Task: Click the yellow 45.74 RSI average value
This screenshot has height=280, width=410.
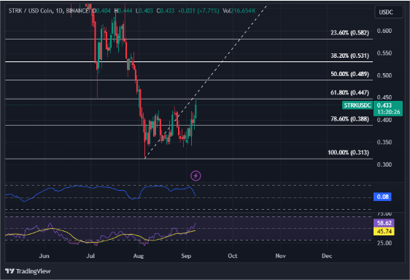Action: [384, 231]
